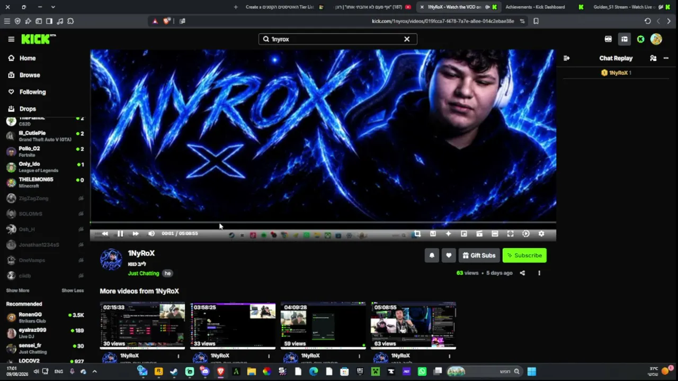Open WhatsApp from the taskbar
This screenshot has height=381, width=678.
(x=422, y=371)
